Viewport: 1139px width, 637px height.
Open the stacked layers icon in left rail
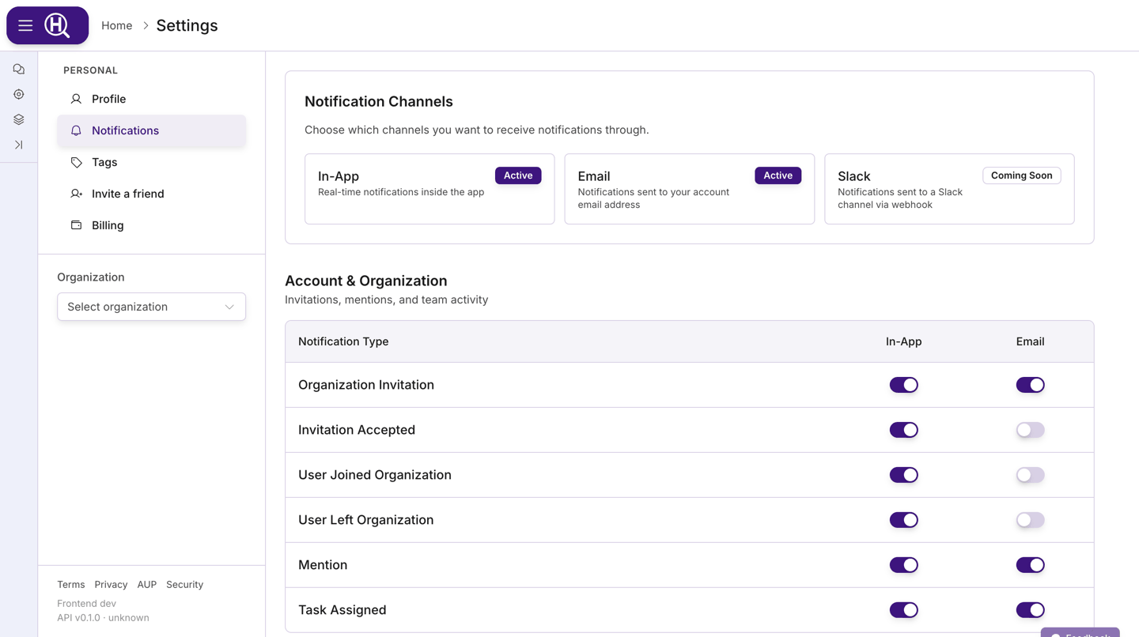coord(19,119)
